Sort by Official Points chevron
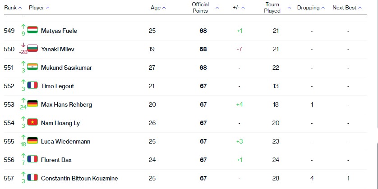The image size is (378, 189). coord(217,8)
